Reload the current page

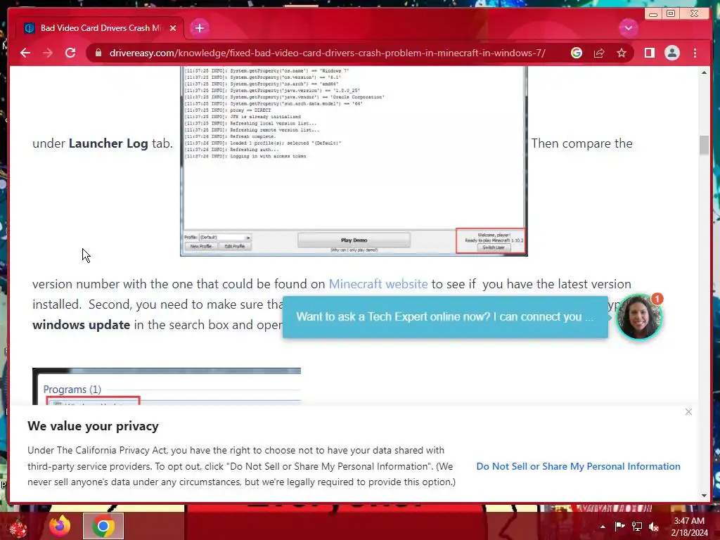[x=70, y=53]
